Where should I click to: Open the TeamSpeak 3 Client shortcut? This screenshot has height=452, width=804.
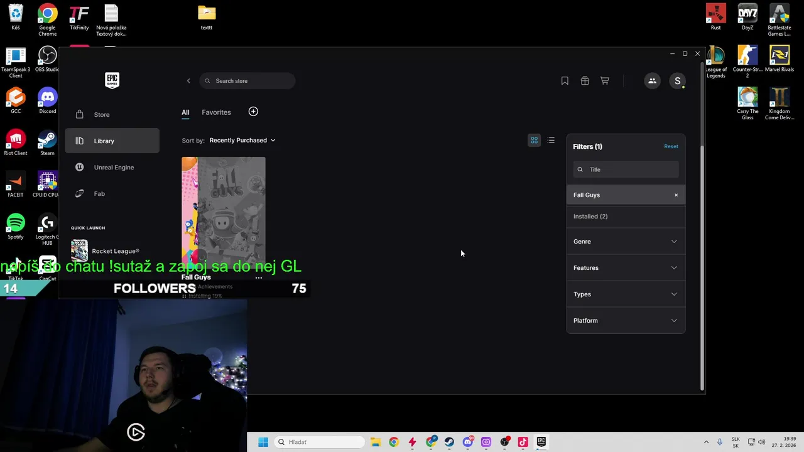pos(16,63)
